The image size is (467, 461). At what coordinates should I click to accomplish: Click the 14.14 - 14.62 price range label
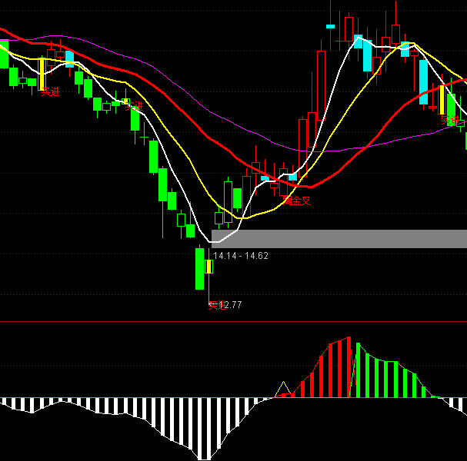tap(240, 255)
